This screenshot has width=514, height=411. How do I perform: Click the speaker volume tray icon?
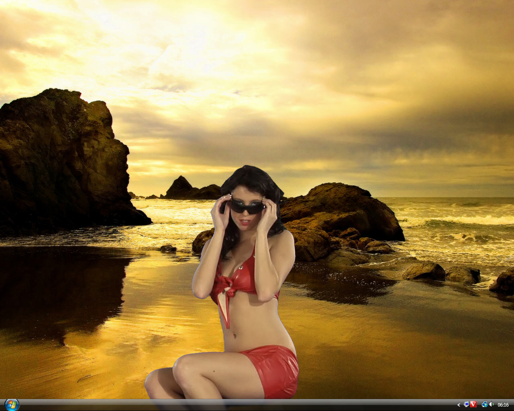point(491,404)
